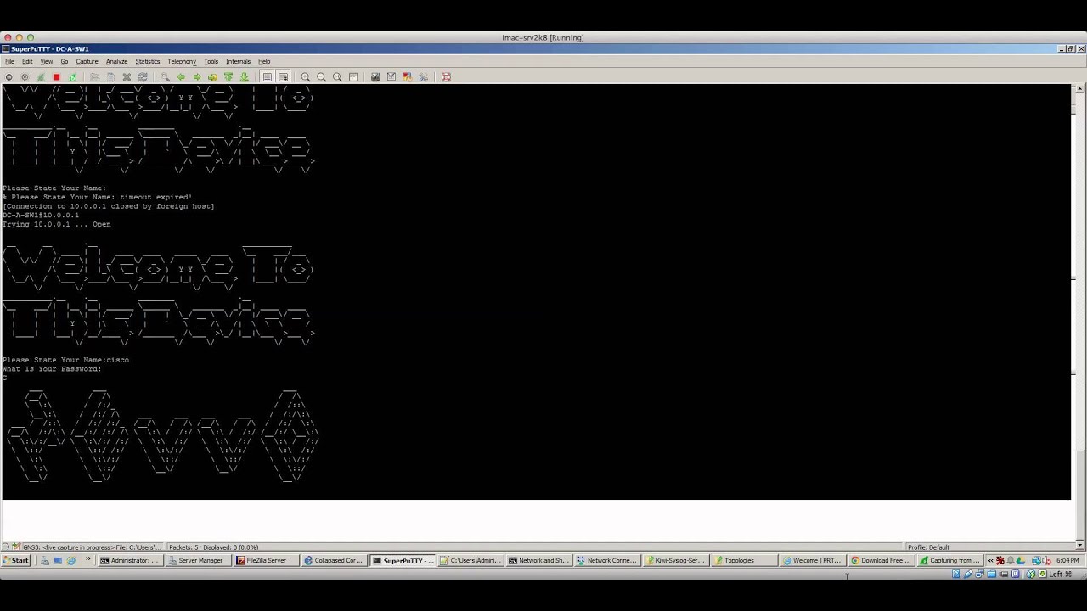This screenshot has height=611, width=1087.
Task: Switch to Administrator command prompt taskbar item
Action: 129,560
